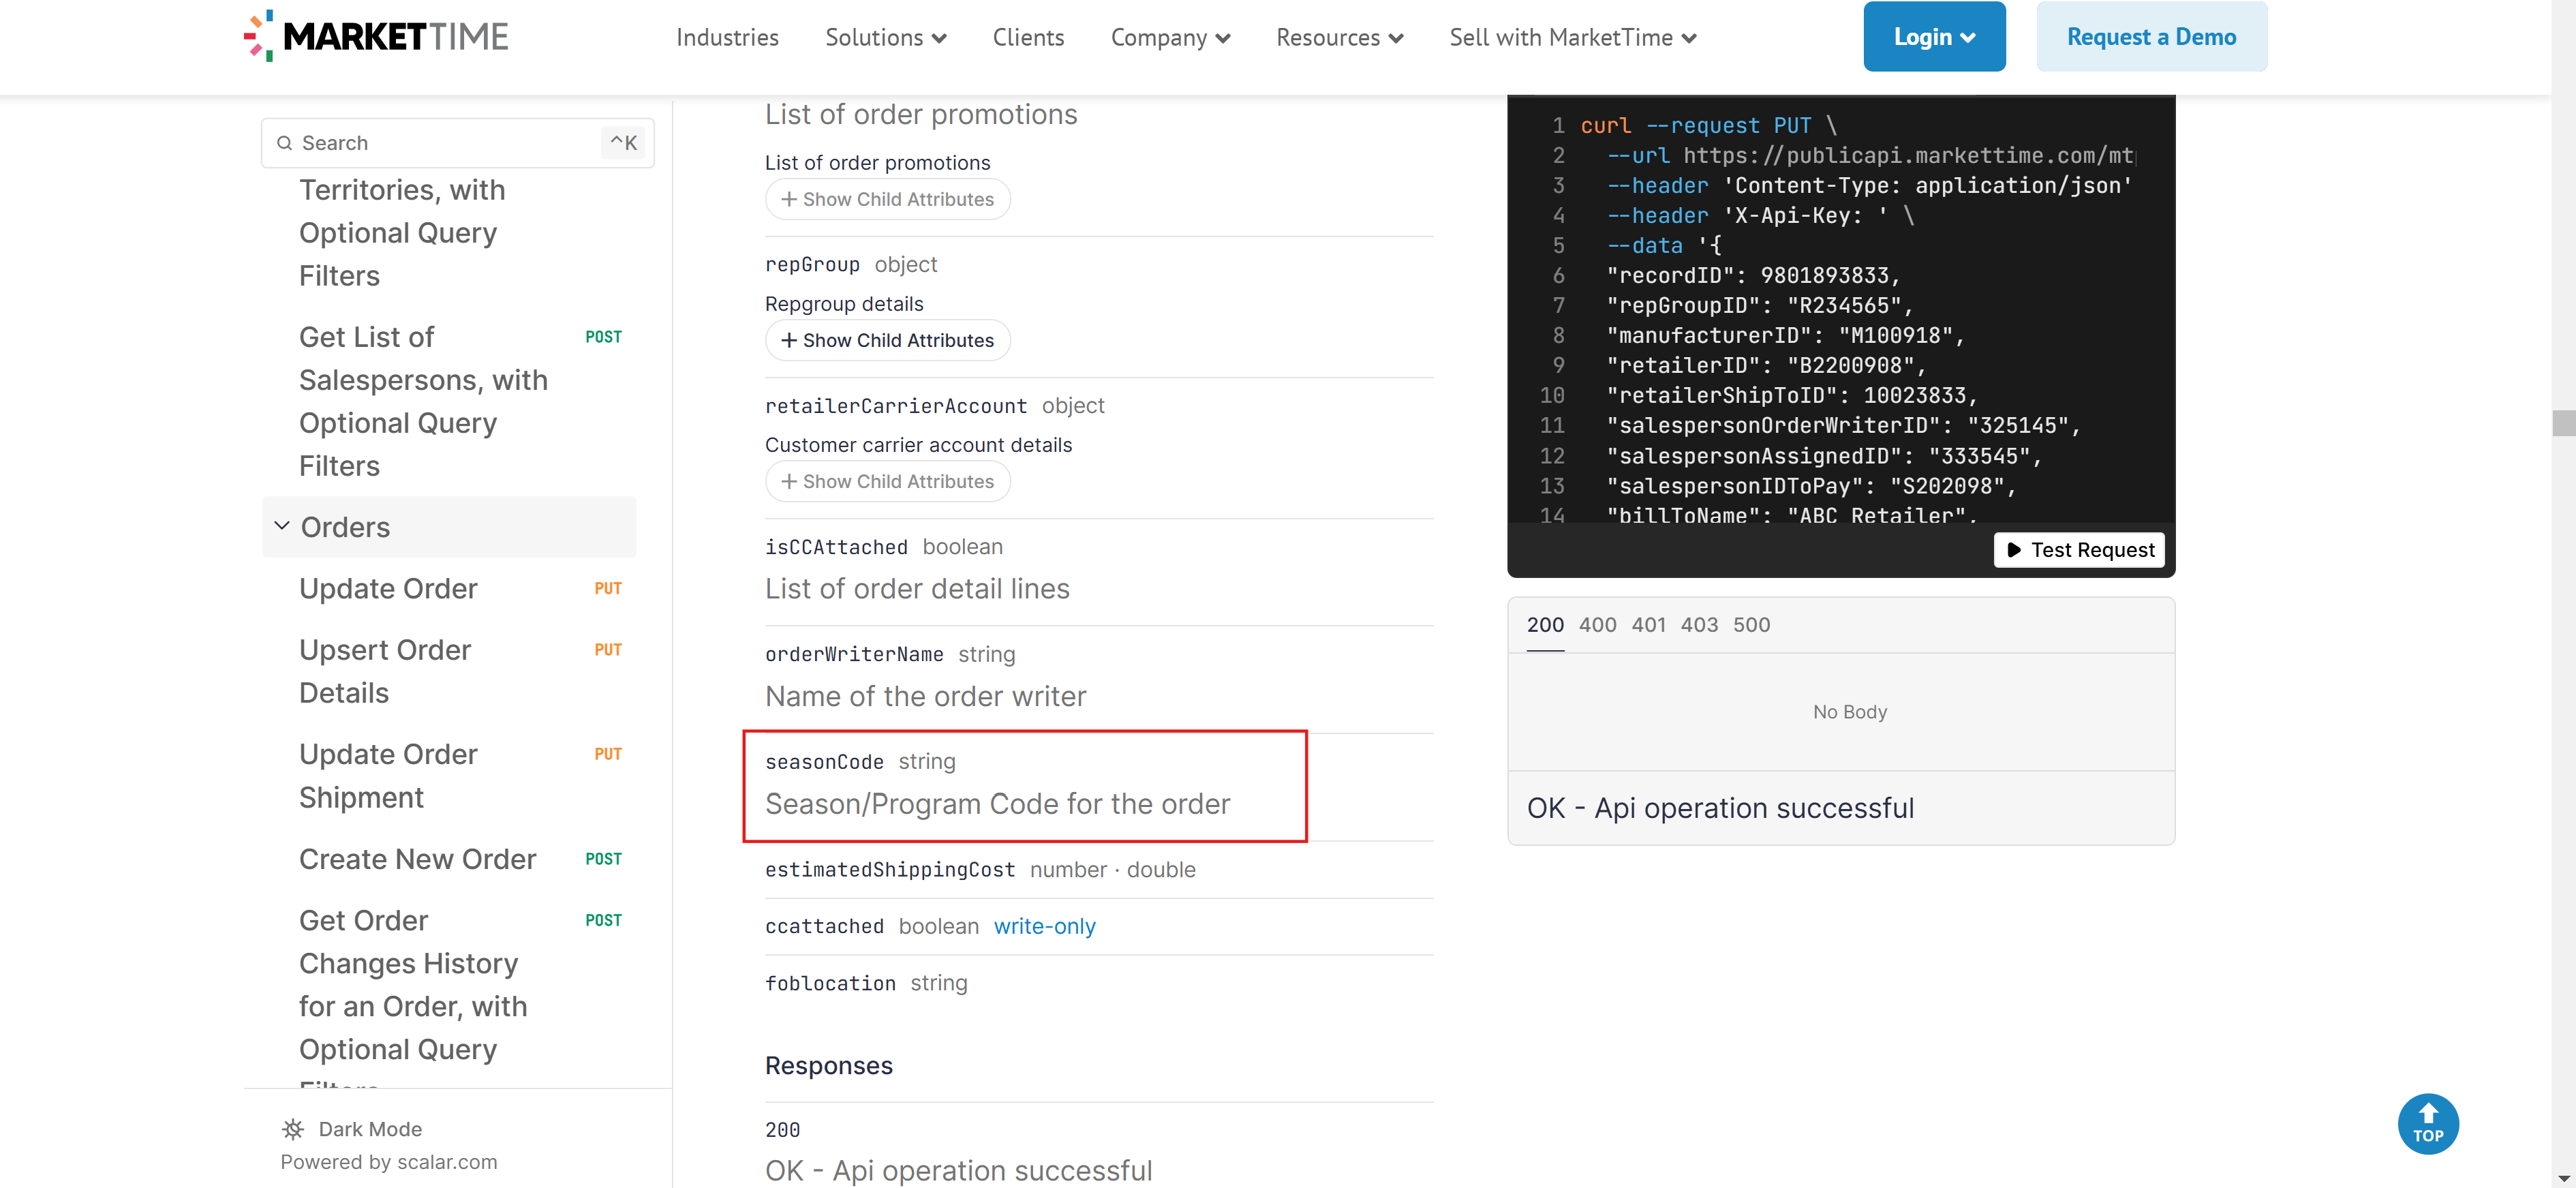Focus the Search input field
Image resolution: width=2576 pixels, height=1188 pixels.
(x=457, y=143)
